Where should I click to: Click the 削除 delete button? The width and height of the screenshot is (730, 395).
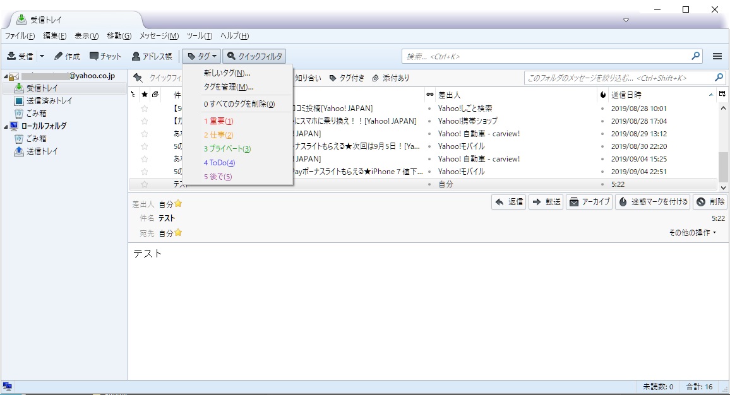tap(710, 202)
